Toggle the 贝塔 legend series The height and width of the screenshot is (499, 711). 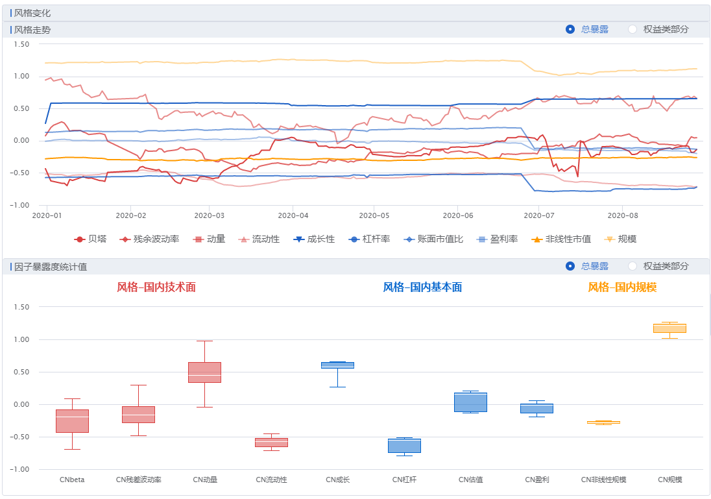point(90,239)
